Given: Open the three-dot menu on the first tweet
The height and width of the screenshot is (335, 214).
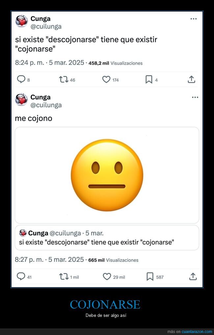Looking at the screenshot, I should pos(194,19).
